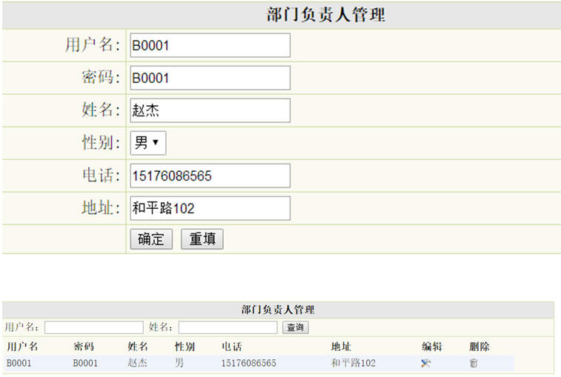561x377 pixels.
Task: Click the 密码 column header
Action: (83, 346)
